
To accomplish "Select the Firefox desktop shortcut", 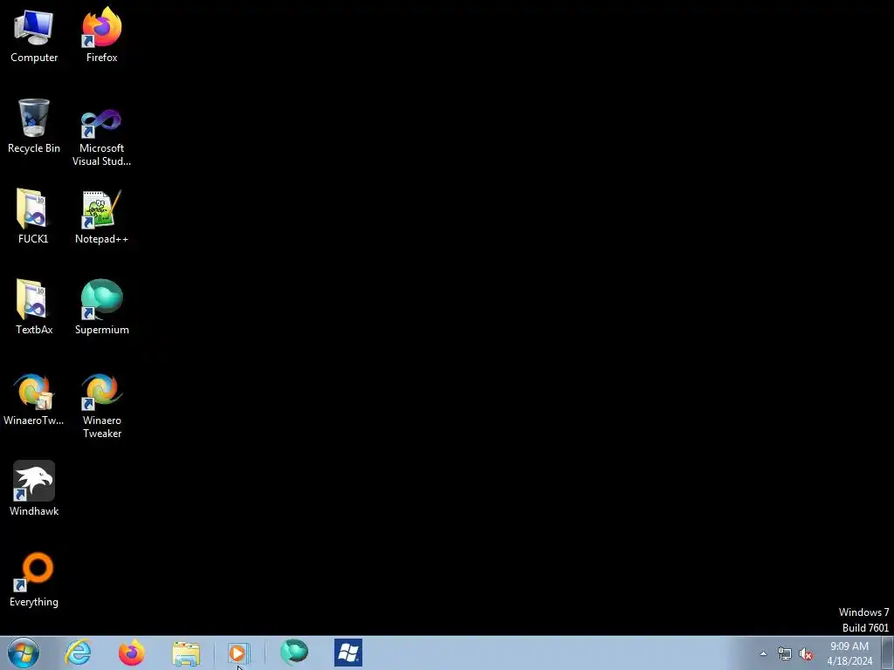I will coord(101,35).
